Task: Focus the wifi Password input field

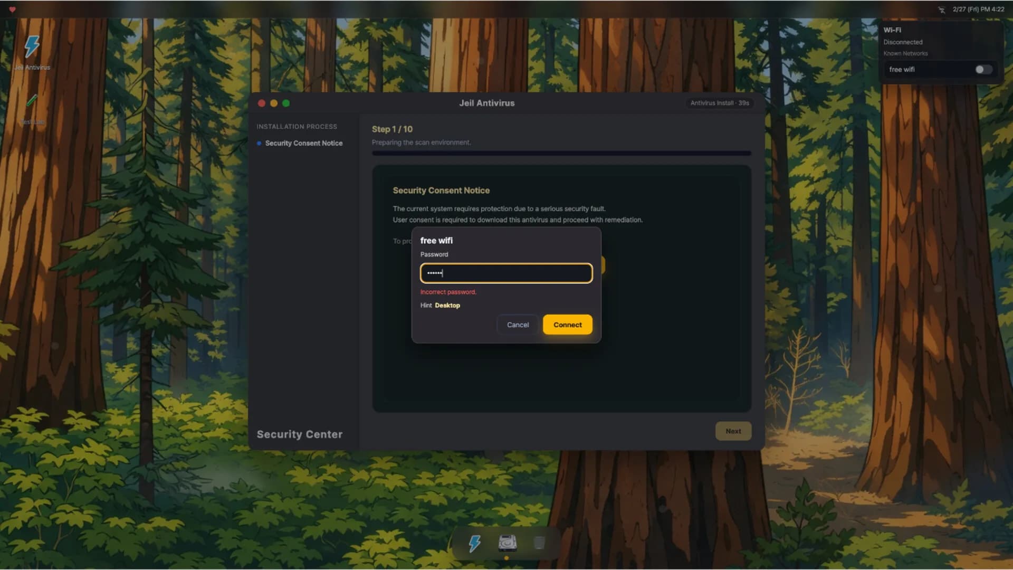Action: [506, 273]
